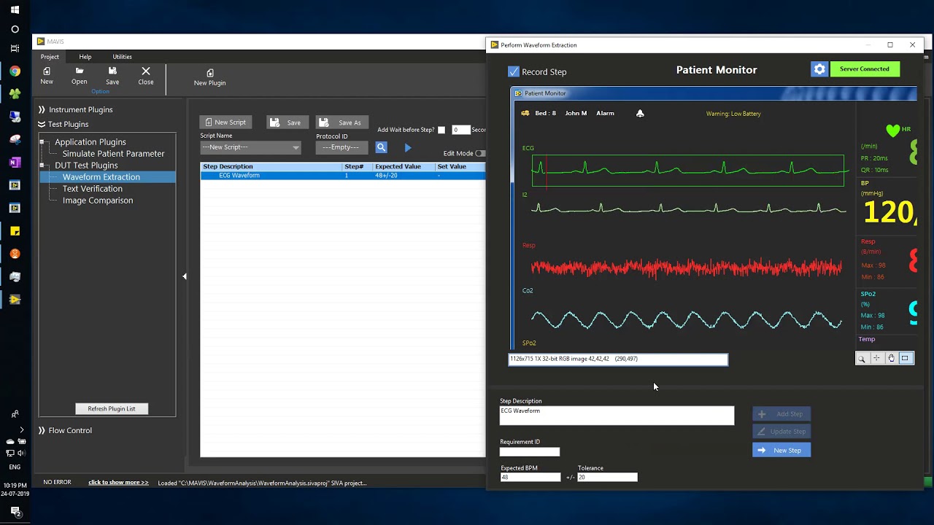
Task: Close the project with the X Close icon
Action: click(x=146, y=76)
